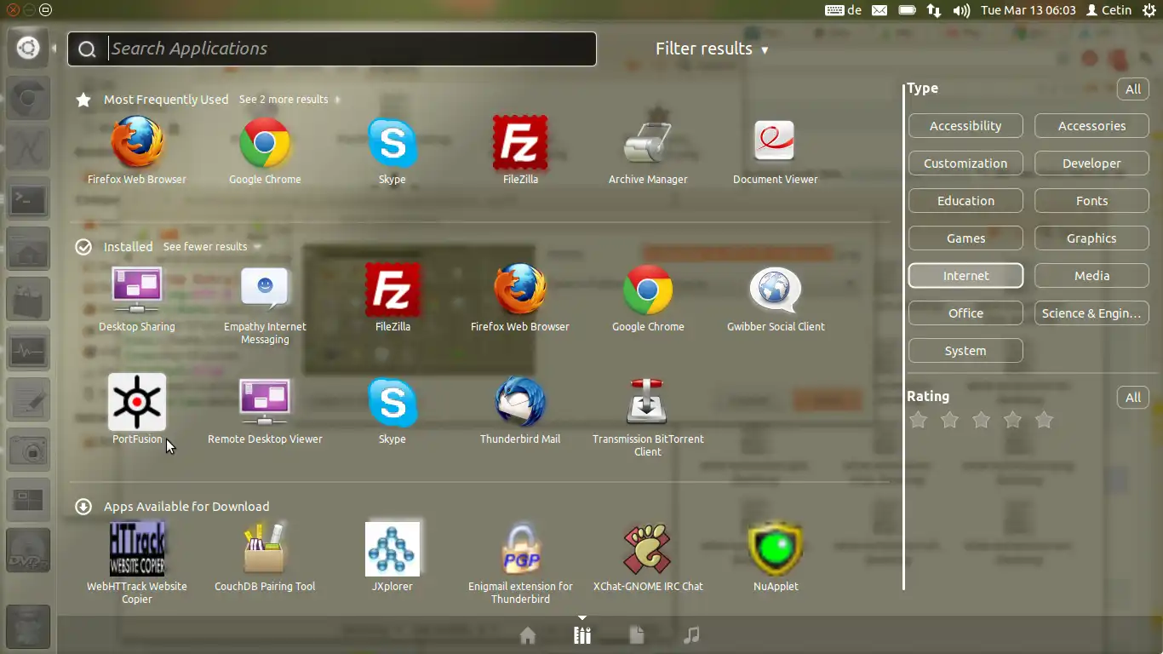Focus the Search Applications field
The height and width of the screenshot is (654, 1163).
332,49
